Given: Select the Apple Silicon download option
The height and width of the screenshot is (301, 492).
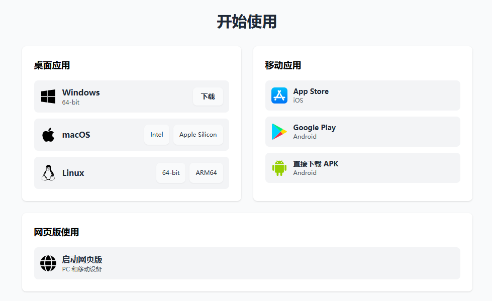Looking at the screenshot, I should tap(198, 134).
